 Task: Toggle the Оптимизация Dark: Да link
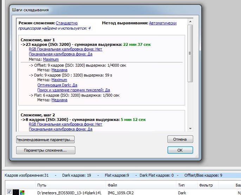tap(57, 85)
